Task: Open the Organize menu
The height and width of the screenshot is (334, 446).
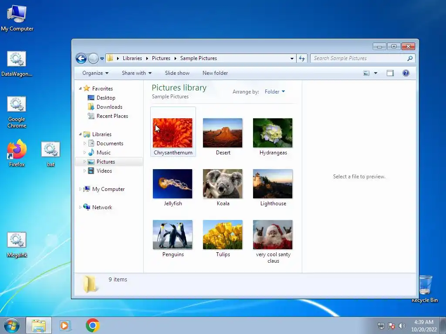Action: coord(95,73)
